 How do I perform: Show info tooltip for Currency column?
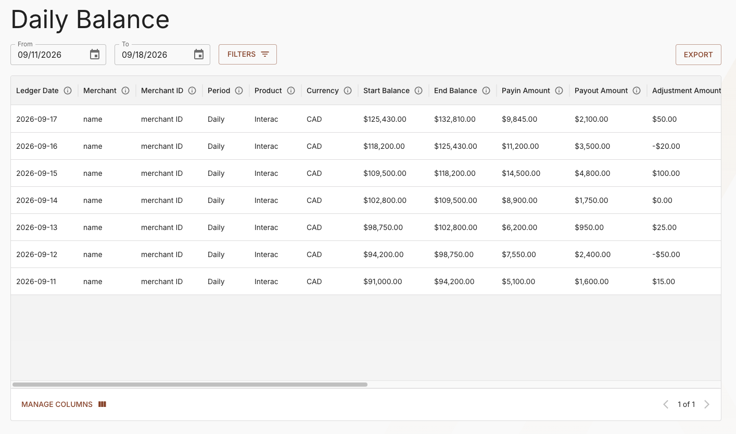[348, 91]
